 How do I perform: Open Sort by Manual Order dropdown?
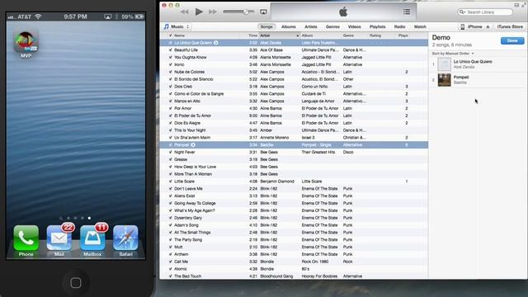pos(453,54)
